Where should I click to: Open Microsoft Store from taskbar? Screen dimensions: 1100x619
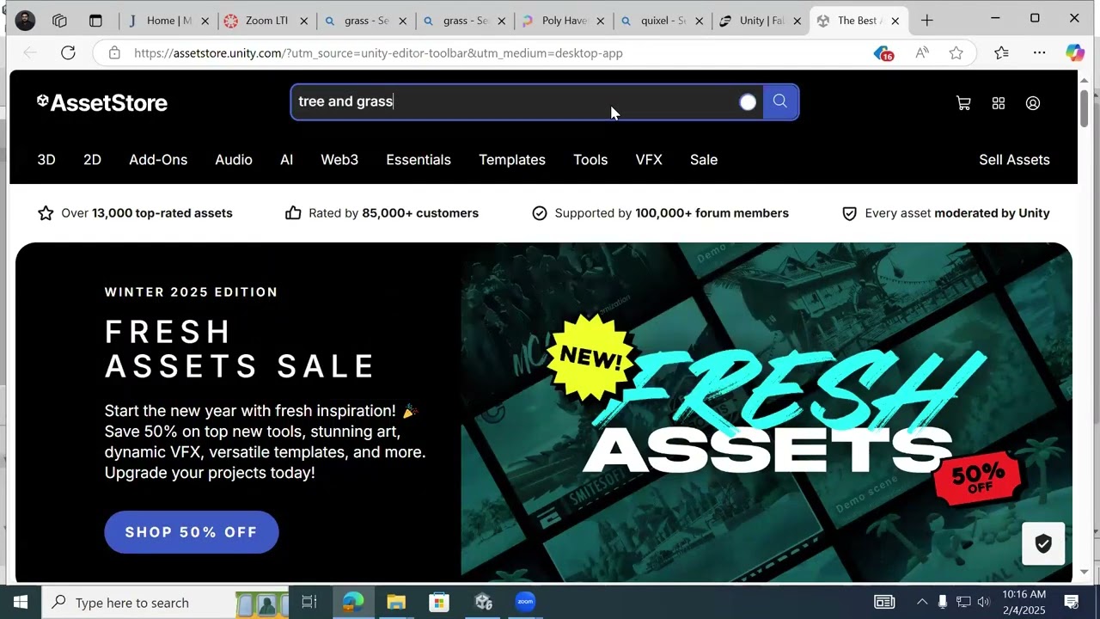point(439,603)
